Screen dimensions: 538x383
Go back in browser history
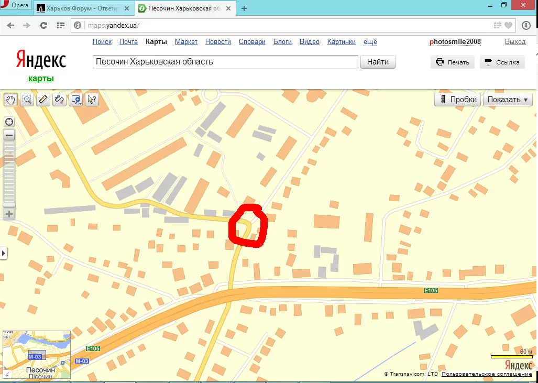[10, 25]
